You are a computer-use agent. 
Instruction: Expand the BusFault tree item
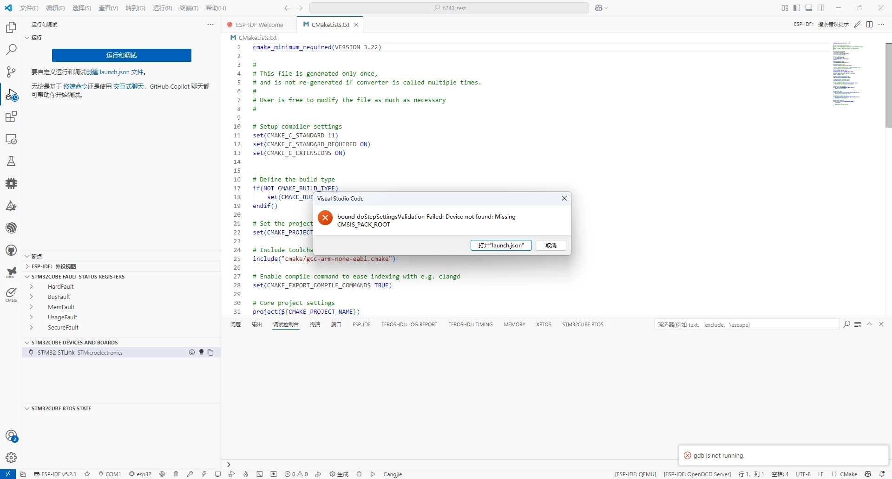click(x=32, y=297)
